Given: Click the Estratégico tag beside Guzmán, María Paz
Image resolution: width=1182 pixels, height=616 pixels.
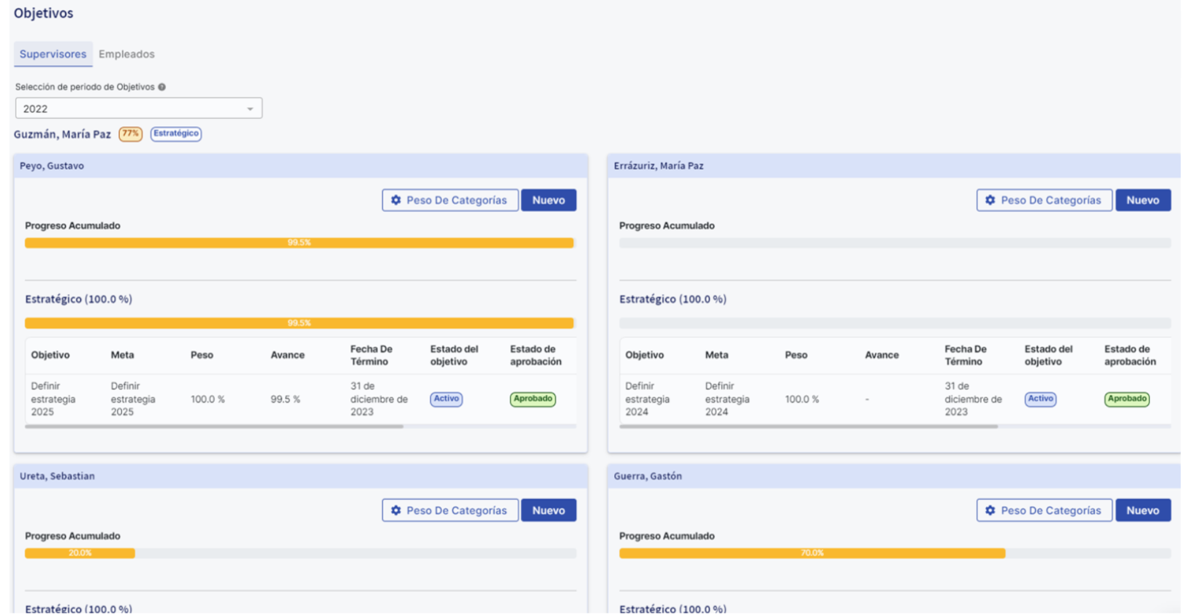Looking at the screenshot, I should [176, 134].
